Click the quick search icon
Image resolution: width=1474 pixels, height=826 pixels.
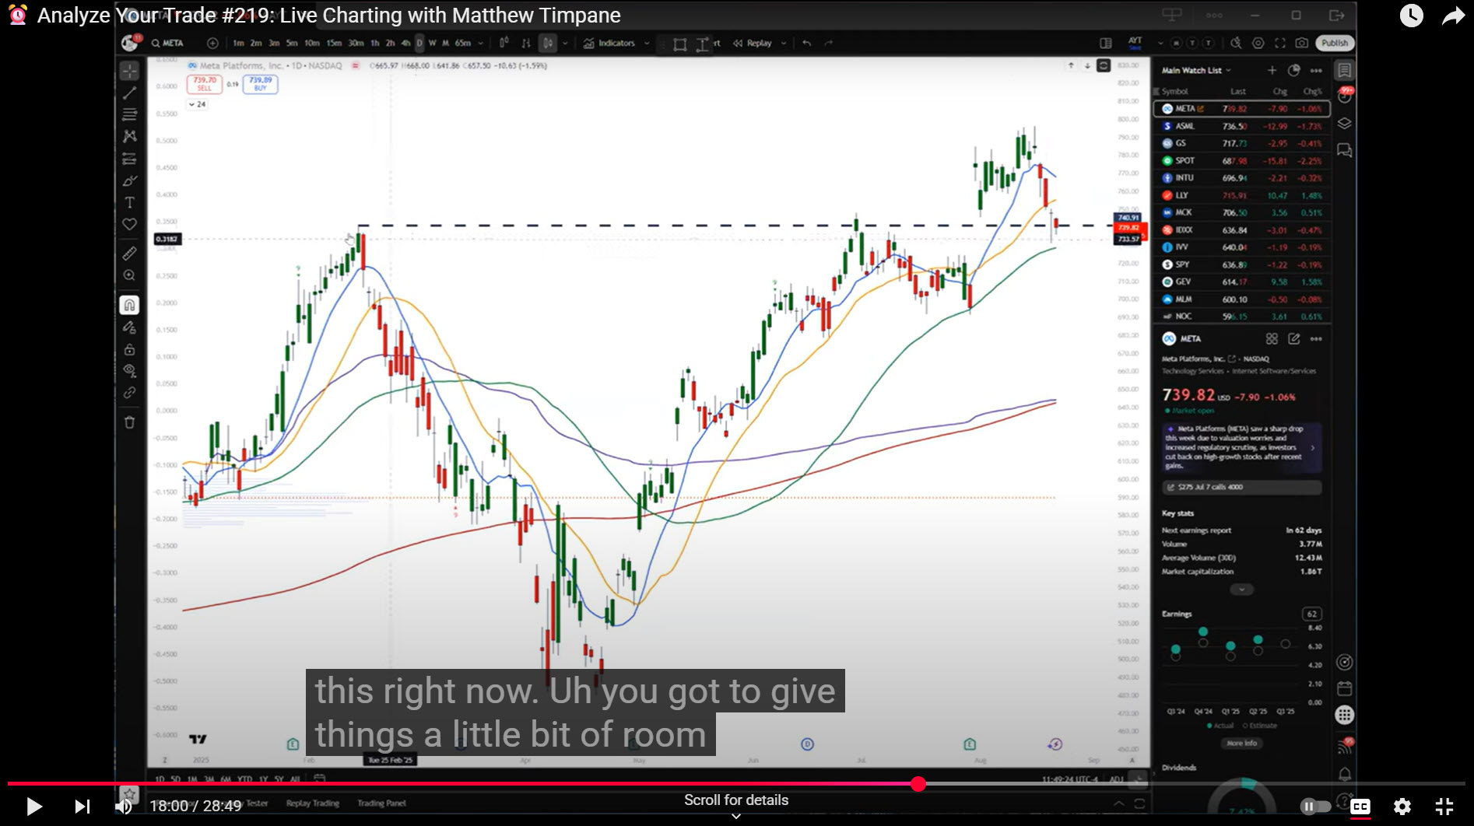point(1237,43)
